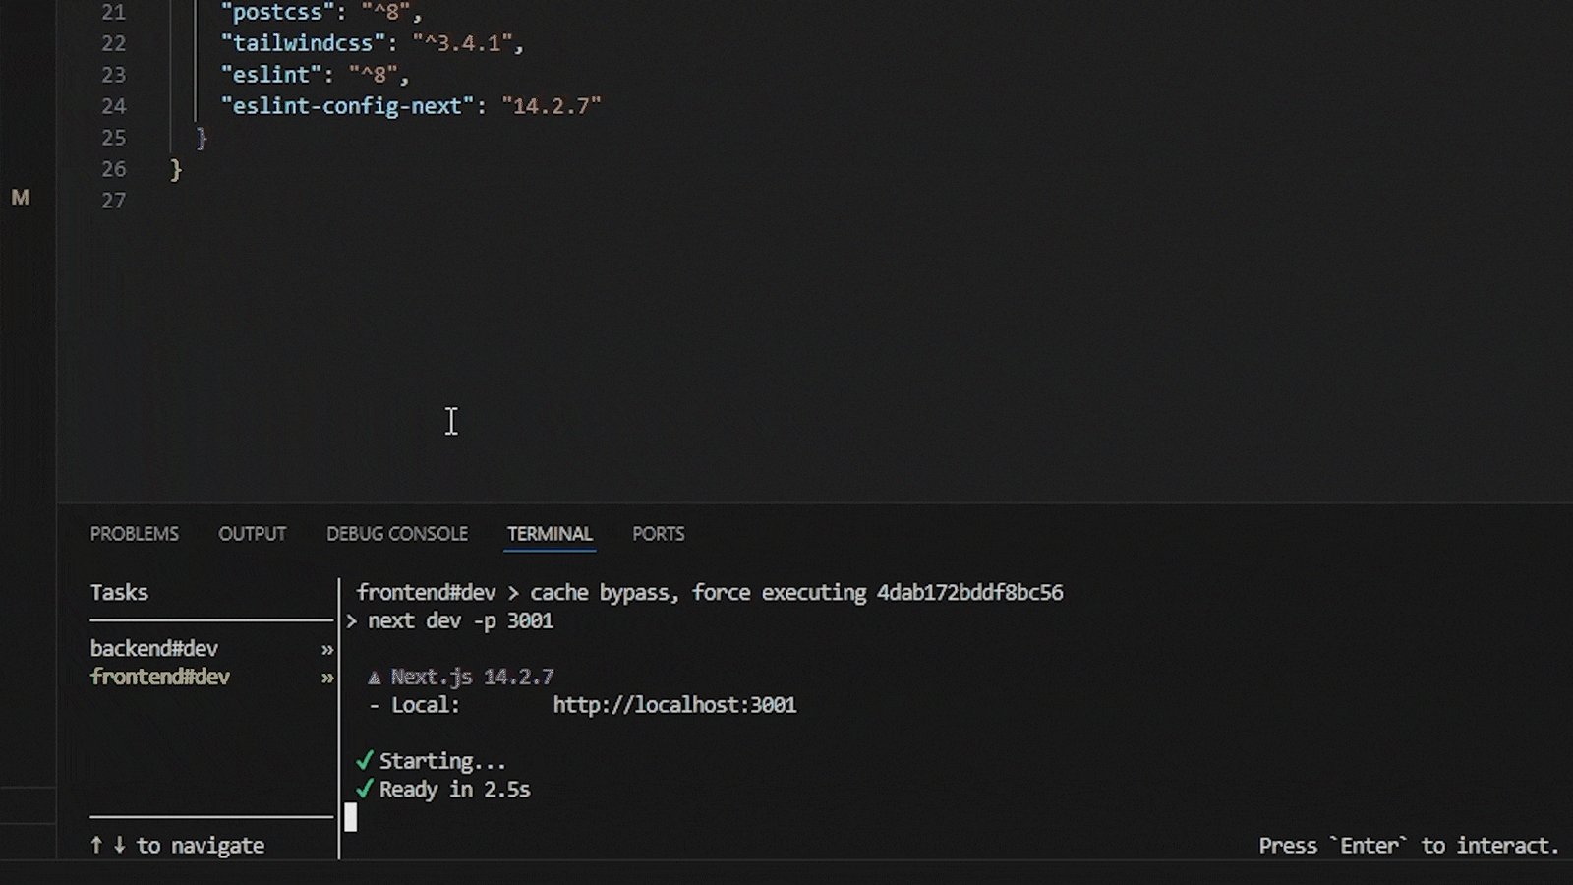Click the green checkmark beside "Ready in 2.5s"
The height and width of the screenshot is (885, 1573).
tap(365, 789)
